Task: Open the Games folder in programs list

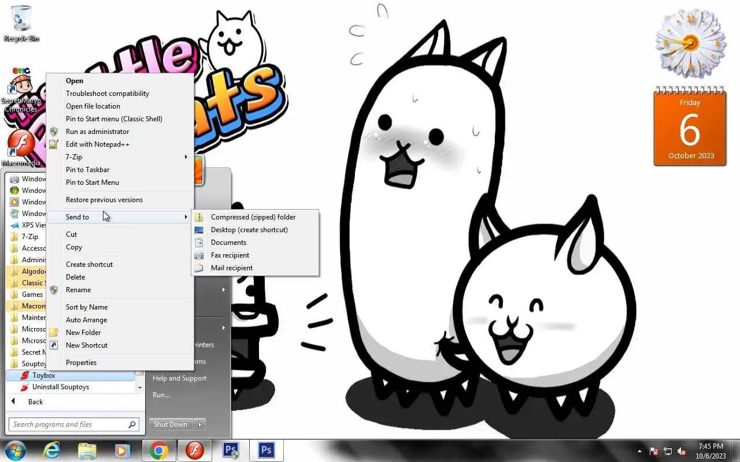Action: (x=26, y=295)
